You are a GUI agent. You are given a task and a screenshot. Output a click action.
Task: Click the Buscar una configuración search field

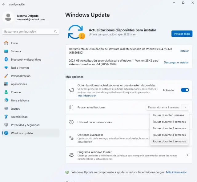coord(28,31)
